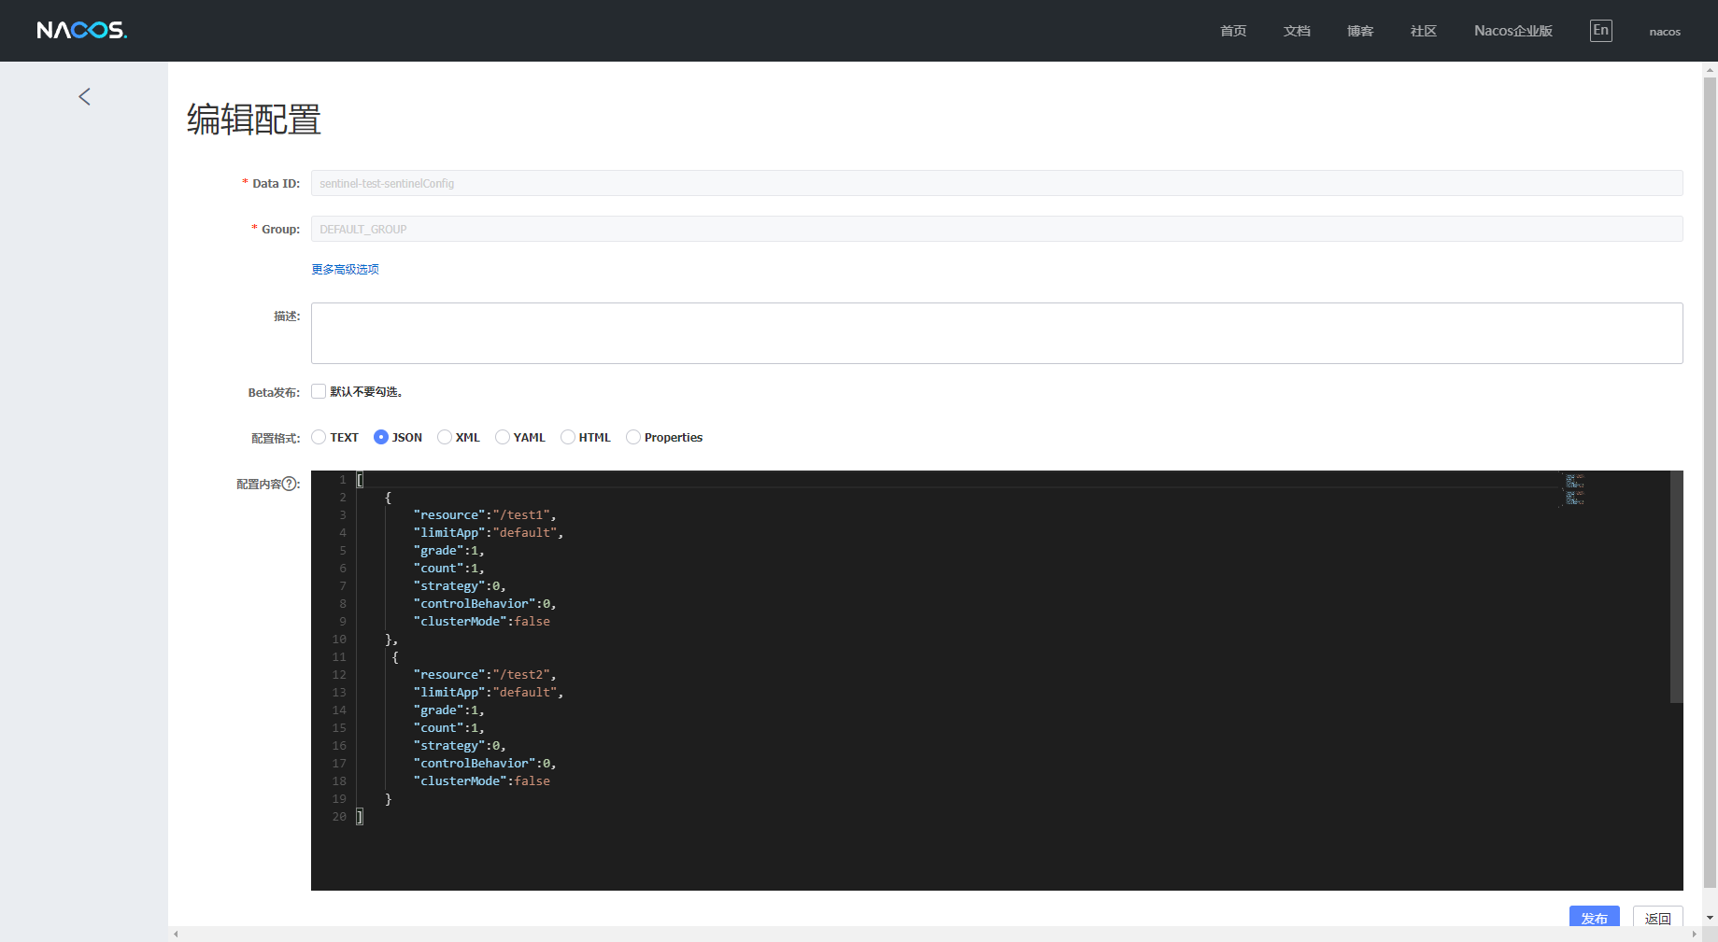Click the "resource":"/test1" line in editor
Viewport: 1718px width, 942px height.
(485, 514)
